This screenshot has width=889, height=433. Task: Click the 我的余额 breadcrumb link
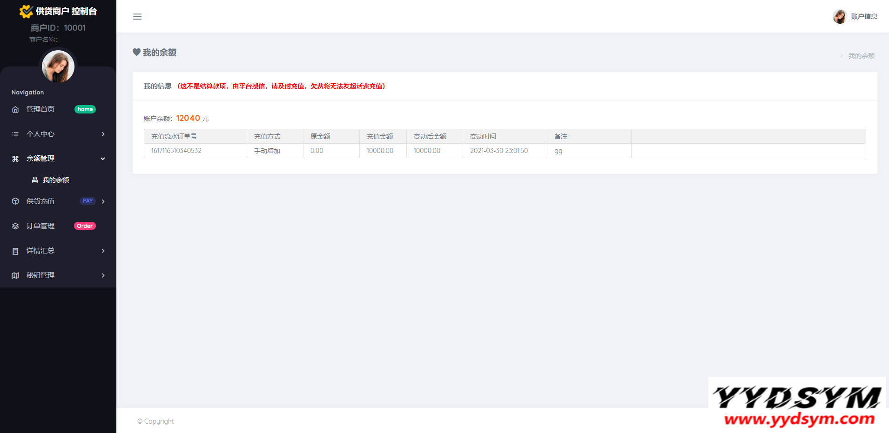[861, 56]
